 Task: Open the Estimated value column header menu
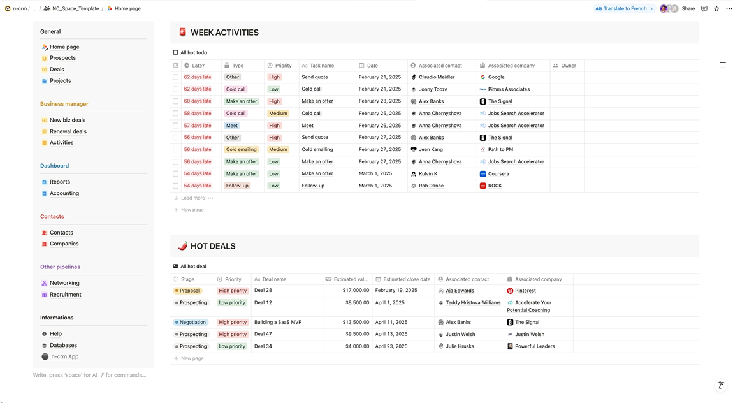click(347, 279)
